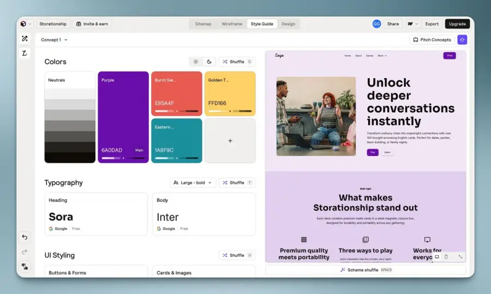Switch preview to mobile view icon
The height and width of the screenshot is (294, 491).
(446, 257)
